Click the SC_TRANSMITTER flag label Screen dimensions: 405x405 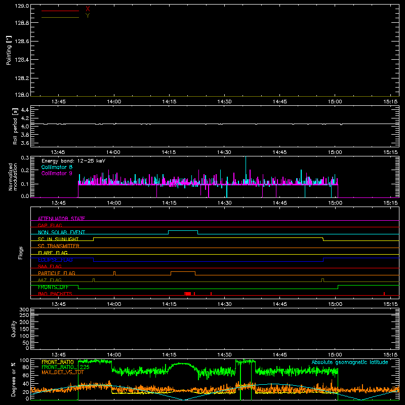click(59, 246)
